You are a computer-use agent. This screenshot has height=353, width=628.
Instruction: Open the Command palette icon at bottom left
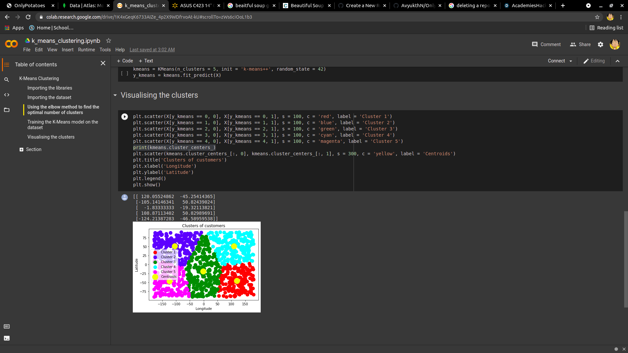pos(7,327)
